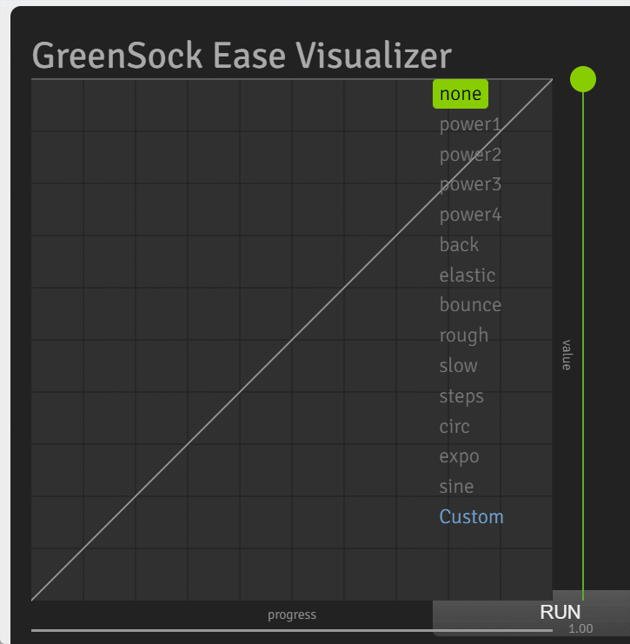Switch to the rough ease
This screenshot has height=644, width=630.
pos(463,335)
